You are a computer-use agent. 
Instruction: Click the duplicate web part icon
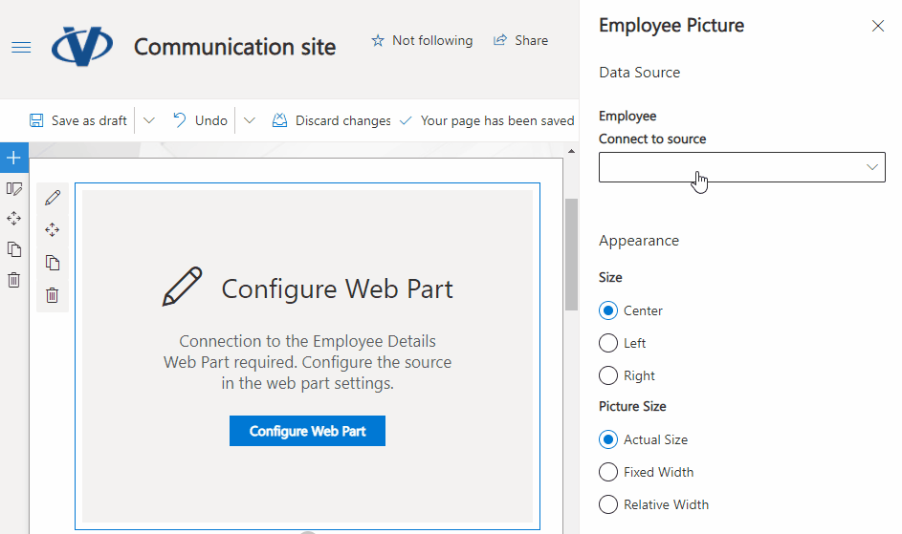(53, 263)
